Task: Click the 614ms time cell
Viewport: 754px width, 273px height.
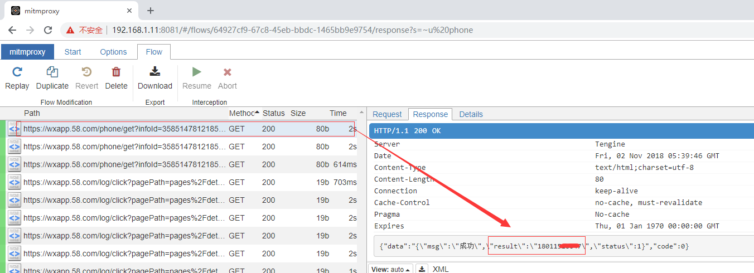Action: coord(345,164)
